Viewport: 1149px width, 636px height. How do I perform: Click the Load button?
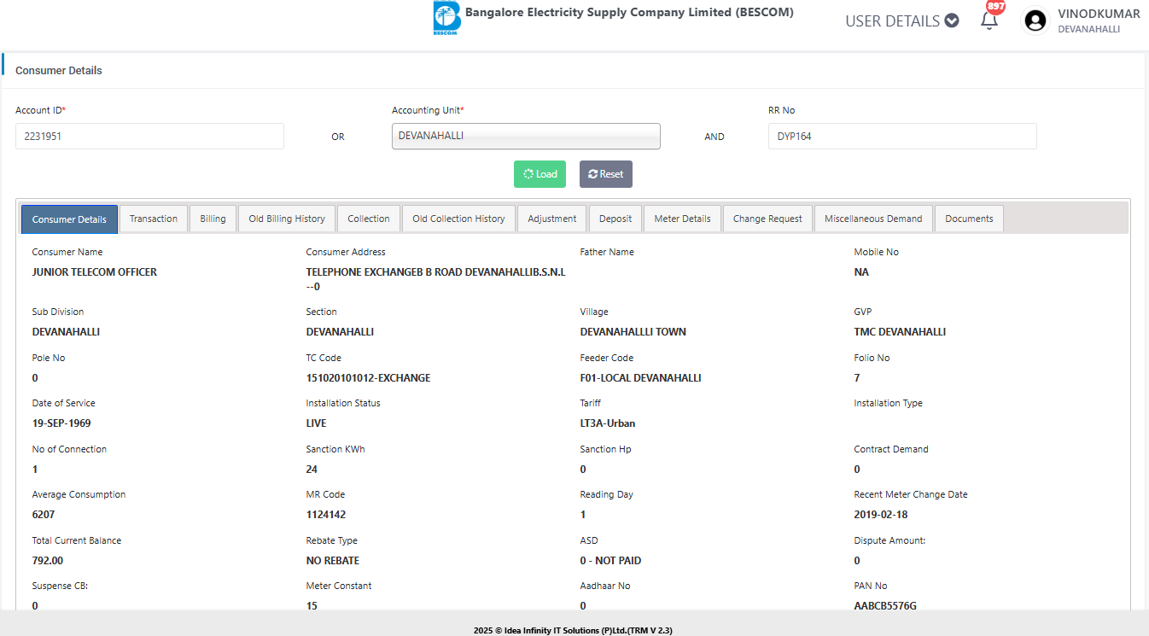[x=540, y=174]
